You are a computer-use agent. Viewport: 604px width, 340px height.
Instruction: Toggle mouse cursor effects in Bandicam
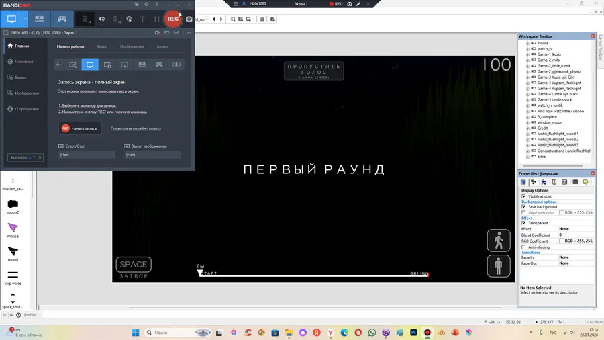click(x=129, y=19)
